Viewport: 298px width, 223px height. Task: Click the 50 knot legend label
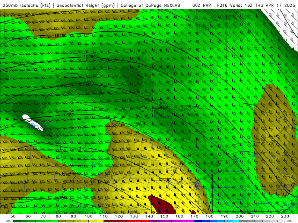(13, 216)
